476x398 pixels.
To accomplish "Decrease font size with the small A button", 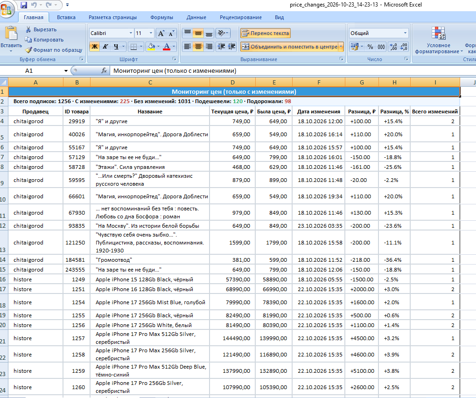I will [x=171, y=33].
